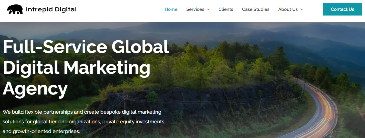This screenshot has height=138, width=365.
Task: Go to the Home page link
Action: click(x=171, y=9)
